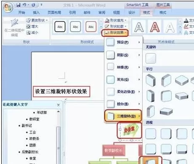Apply red WordArt A style
The image size is (194, 164).
155,27
